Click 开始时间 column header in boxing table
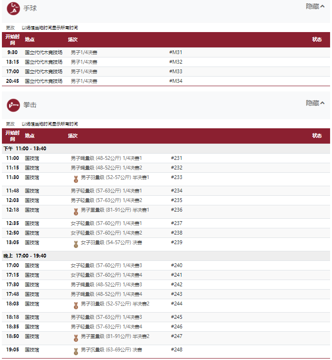The height and width of the screenshot is (360, 332). pos(12,136)
